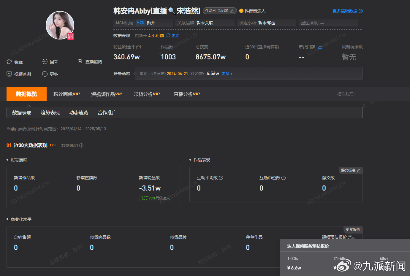The width and height of the screenshot is (410, 276).
Task: Click the 关联品牌 暂未关联 field
Action: coord(205,23)
